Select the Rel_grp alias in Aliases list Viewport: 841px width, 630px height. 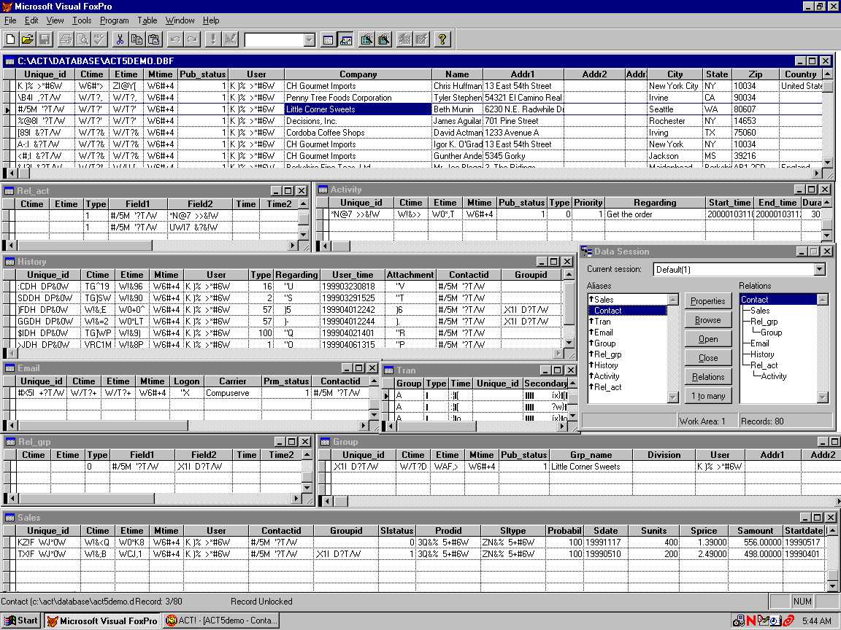click(x=628, y=354)
